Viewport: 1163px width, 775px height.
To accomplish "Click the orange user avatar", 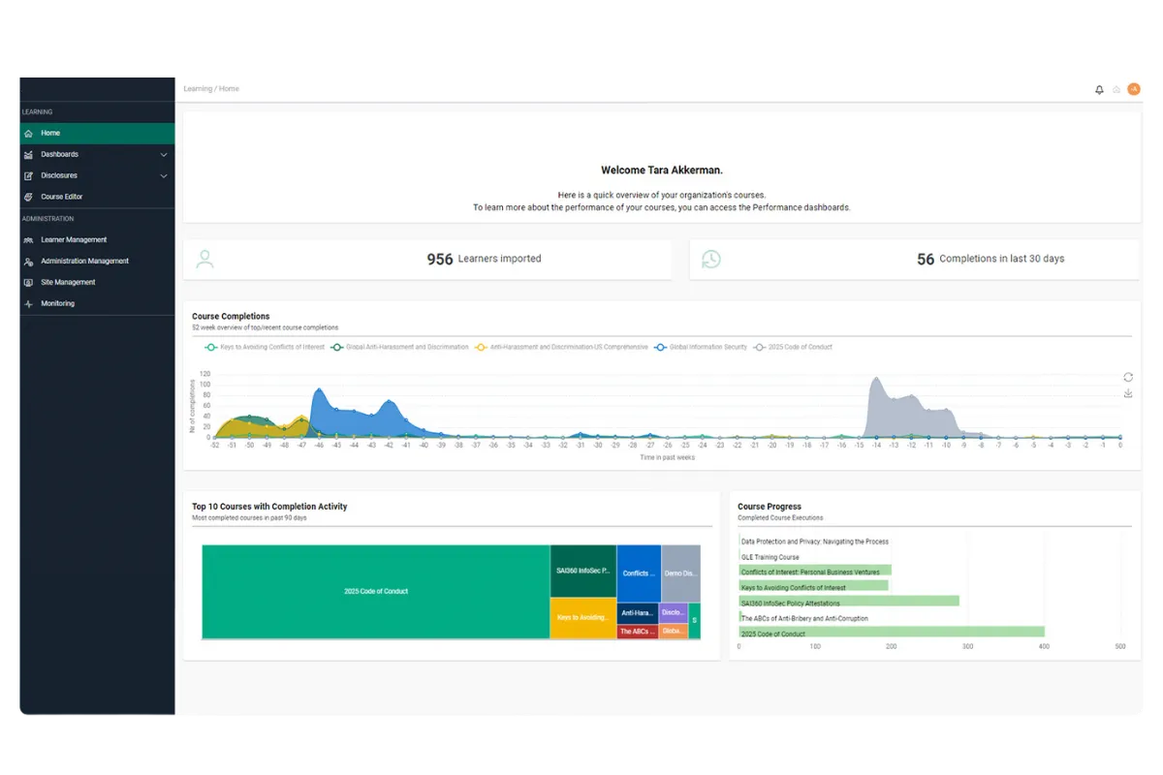I will [x=1133, y=90].
